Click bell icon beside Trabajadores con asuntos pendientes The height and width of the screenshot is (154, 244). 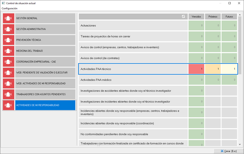pyautogui.click(x=9, y=94)
